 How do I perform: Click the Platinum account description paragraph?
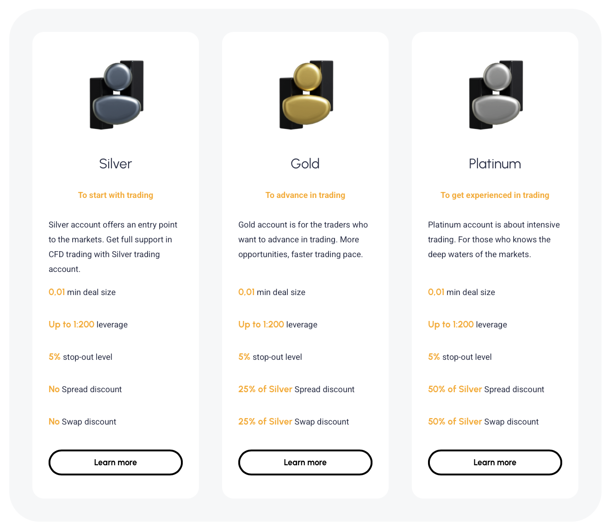tap(494, 240)
